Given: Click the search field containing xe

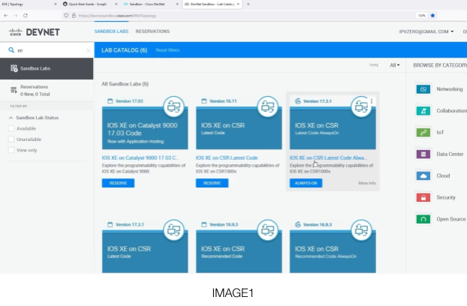Looking at the screenshot, I should (x=49, y=50).
